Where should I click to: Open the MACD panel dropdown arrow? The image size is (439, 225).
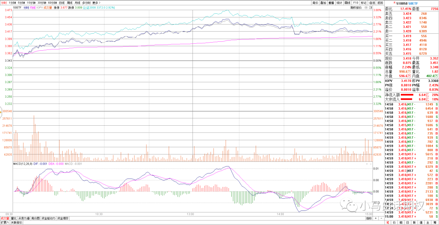[x=367, y=164]
